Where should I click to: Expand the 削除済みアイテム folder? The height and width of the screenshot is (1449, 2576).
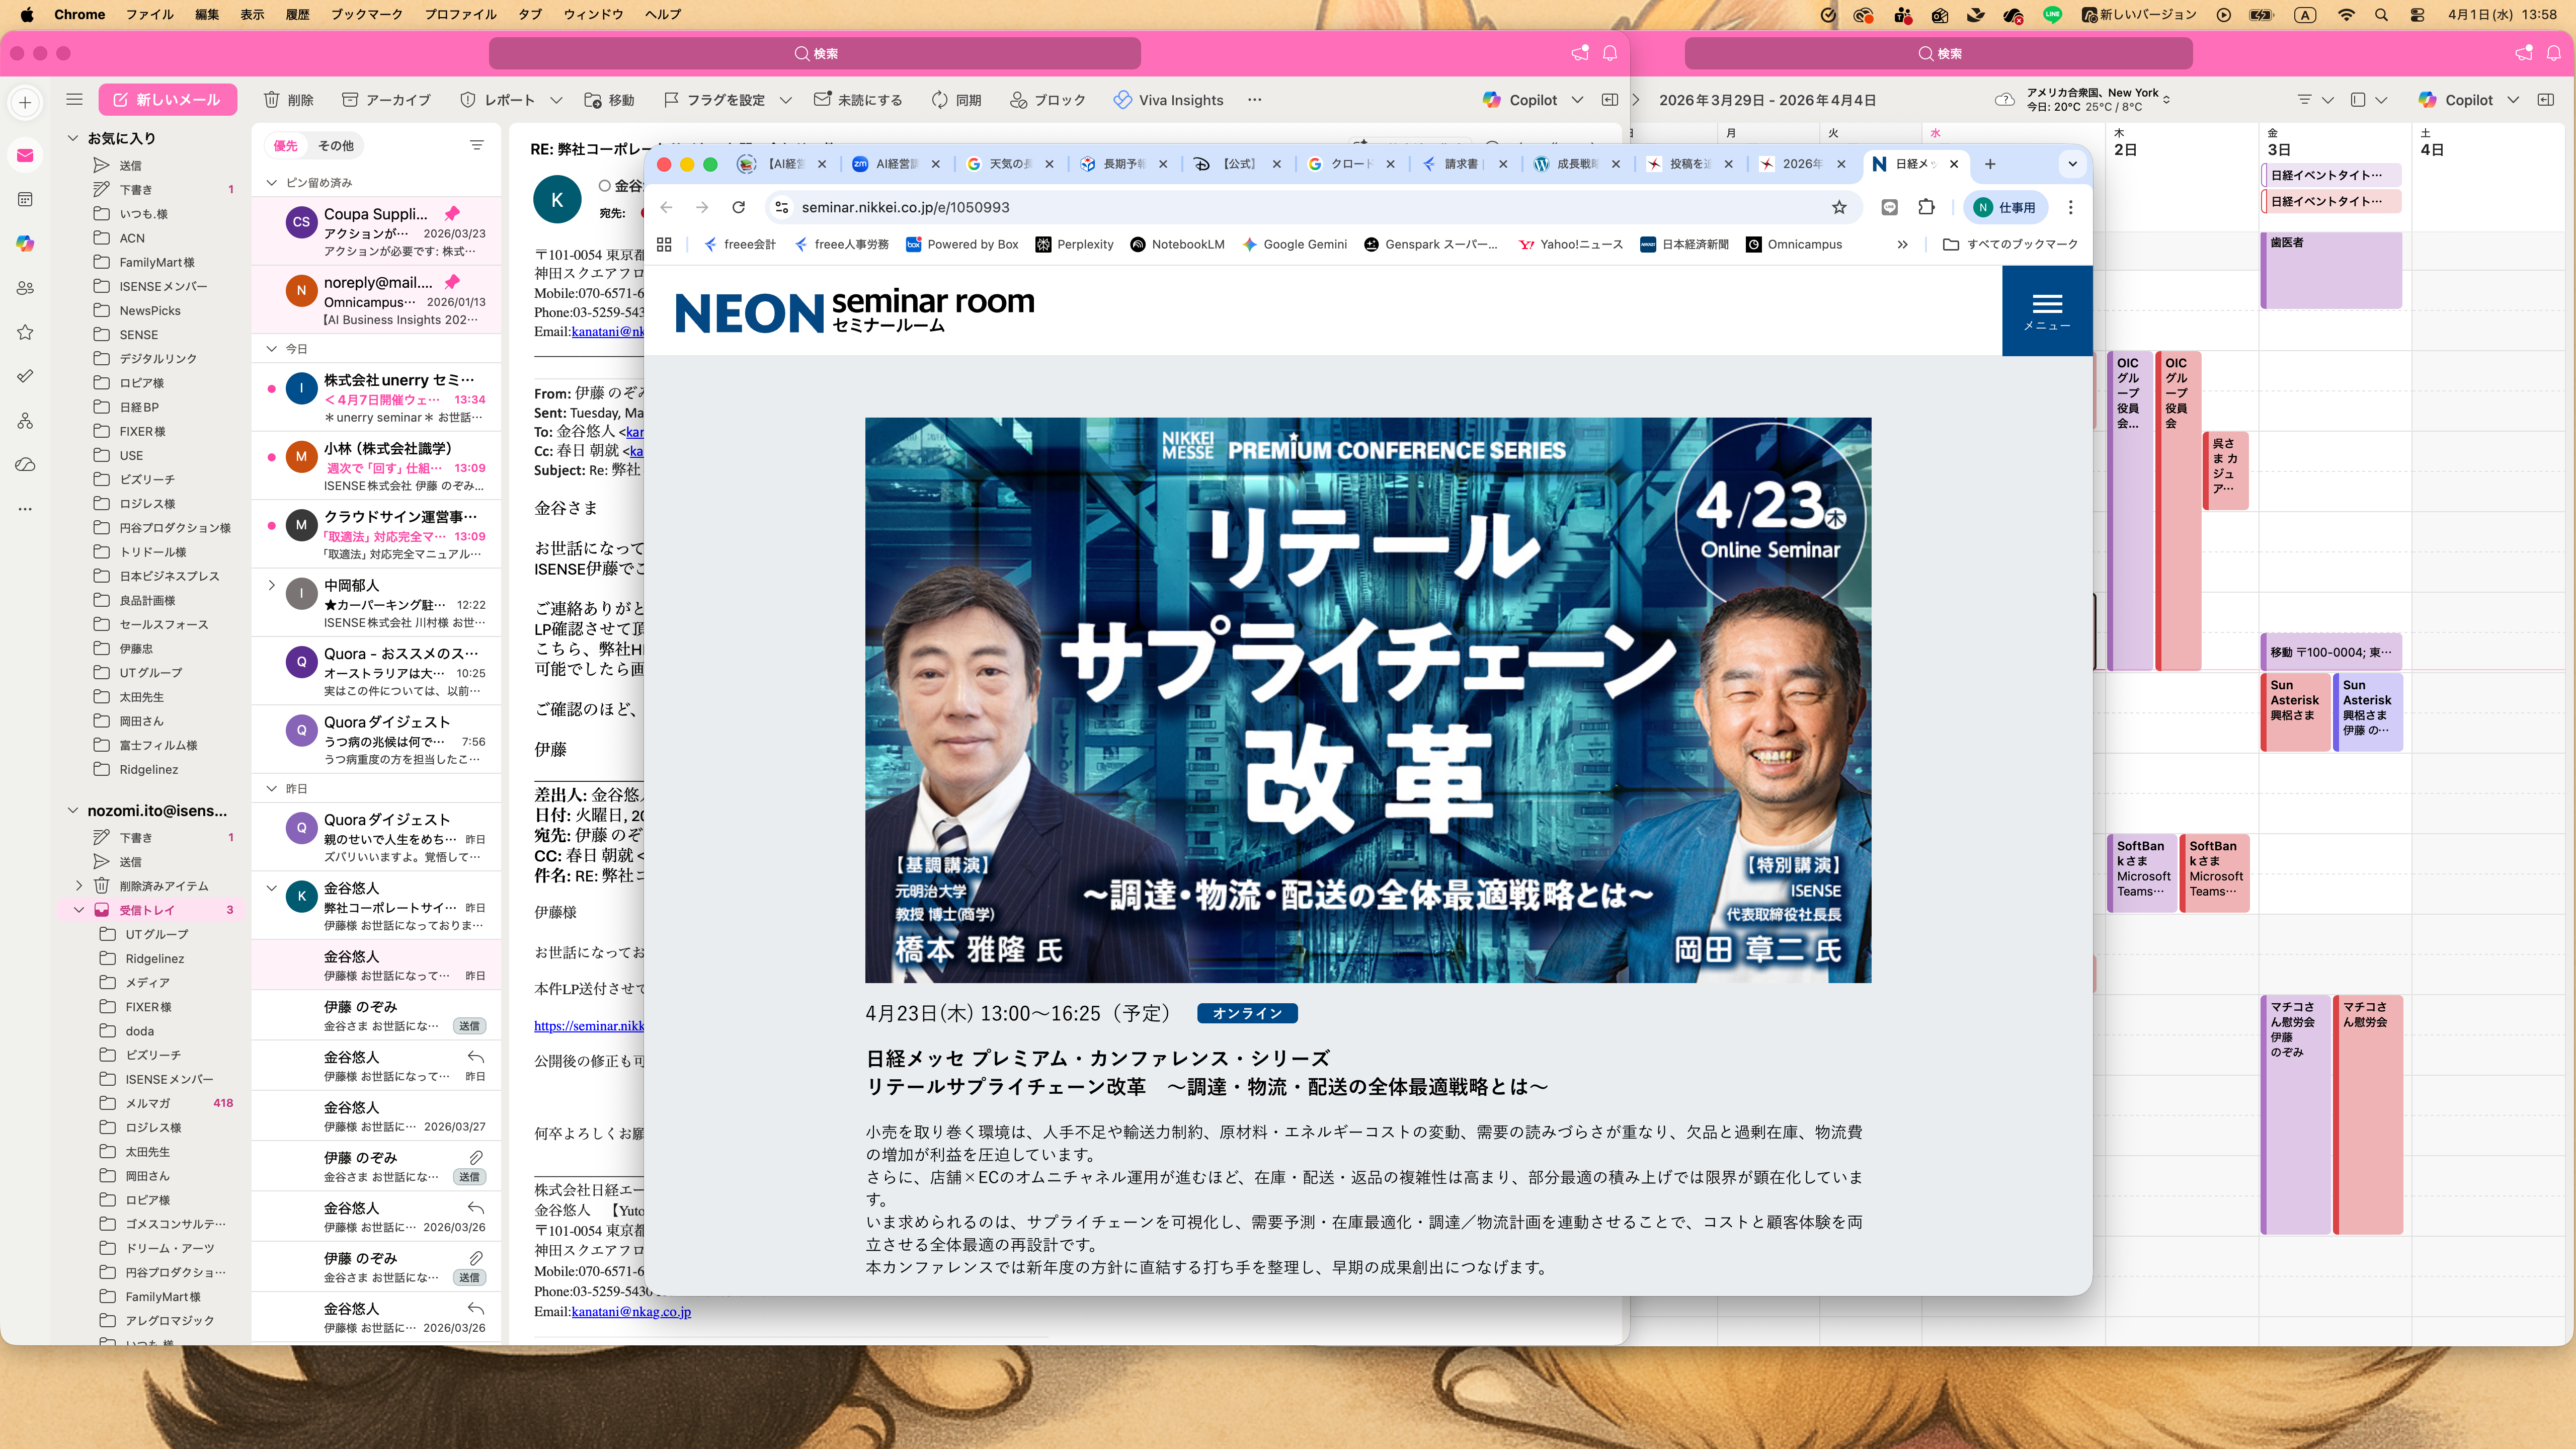coord(79,886)
